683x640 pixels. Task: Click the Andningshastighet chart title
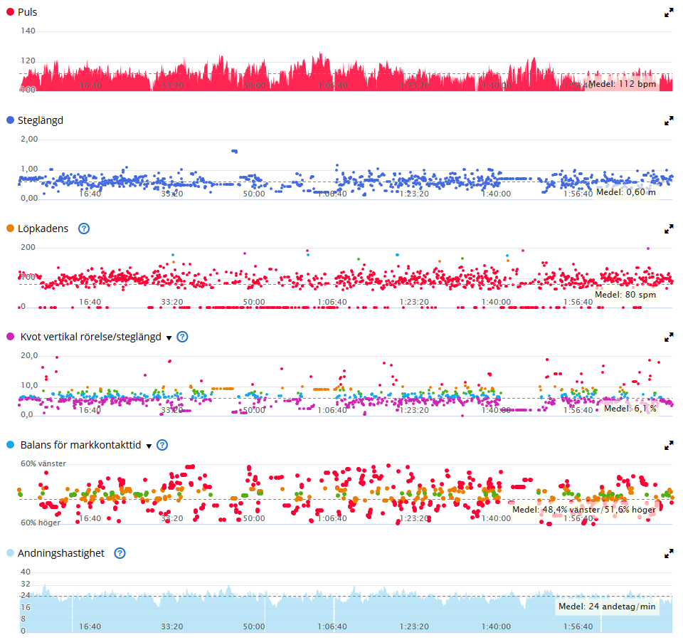pyautogui.click(x=61, y=553)
